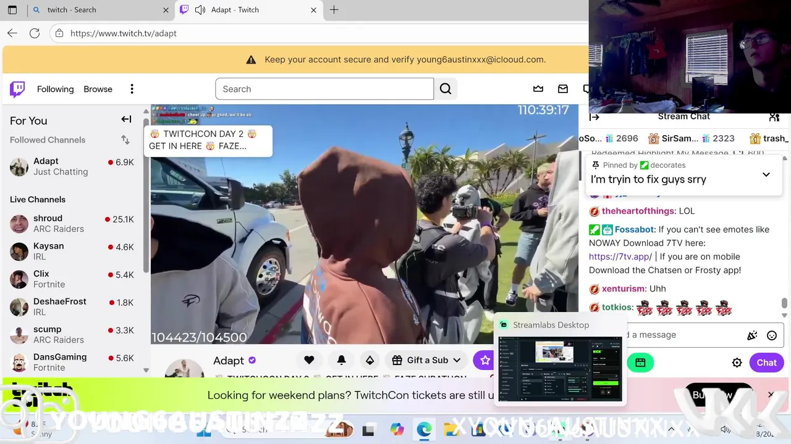Open DeshaeFrost live channel
791x444 pixels.
click(x=72, y=306)
